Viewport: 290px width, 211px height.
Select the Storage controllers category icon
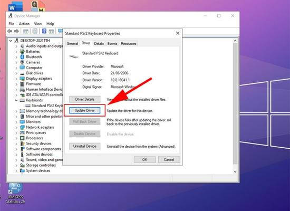[x=22, y=165]
